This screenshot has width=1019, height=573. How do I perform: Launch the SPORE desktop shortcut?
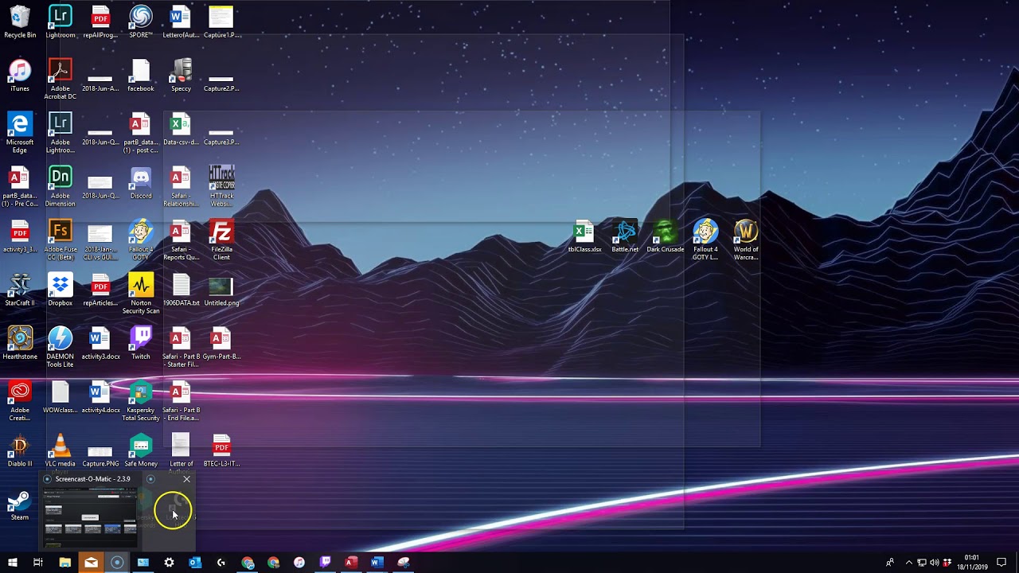141,21
